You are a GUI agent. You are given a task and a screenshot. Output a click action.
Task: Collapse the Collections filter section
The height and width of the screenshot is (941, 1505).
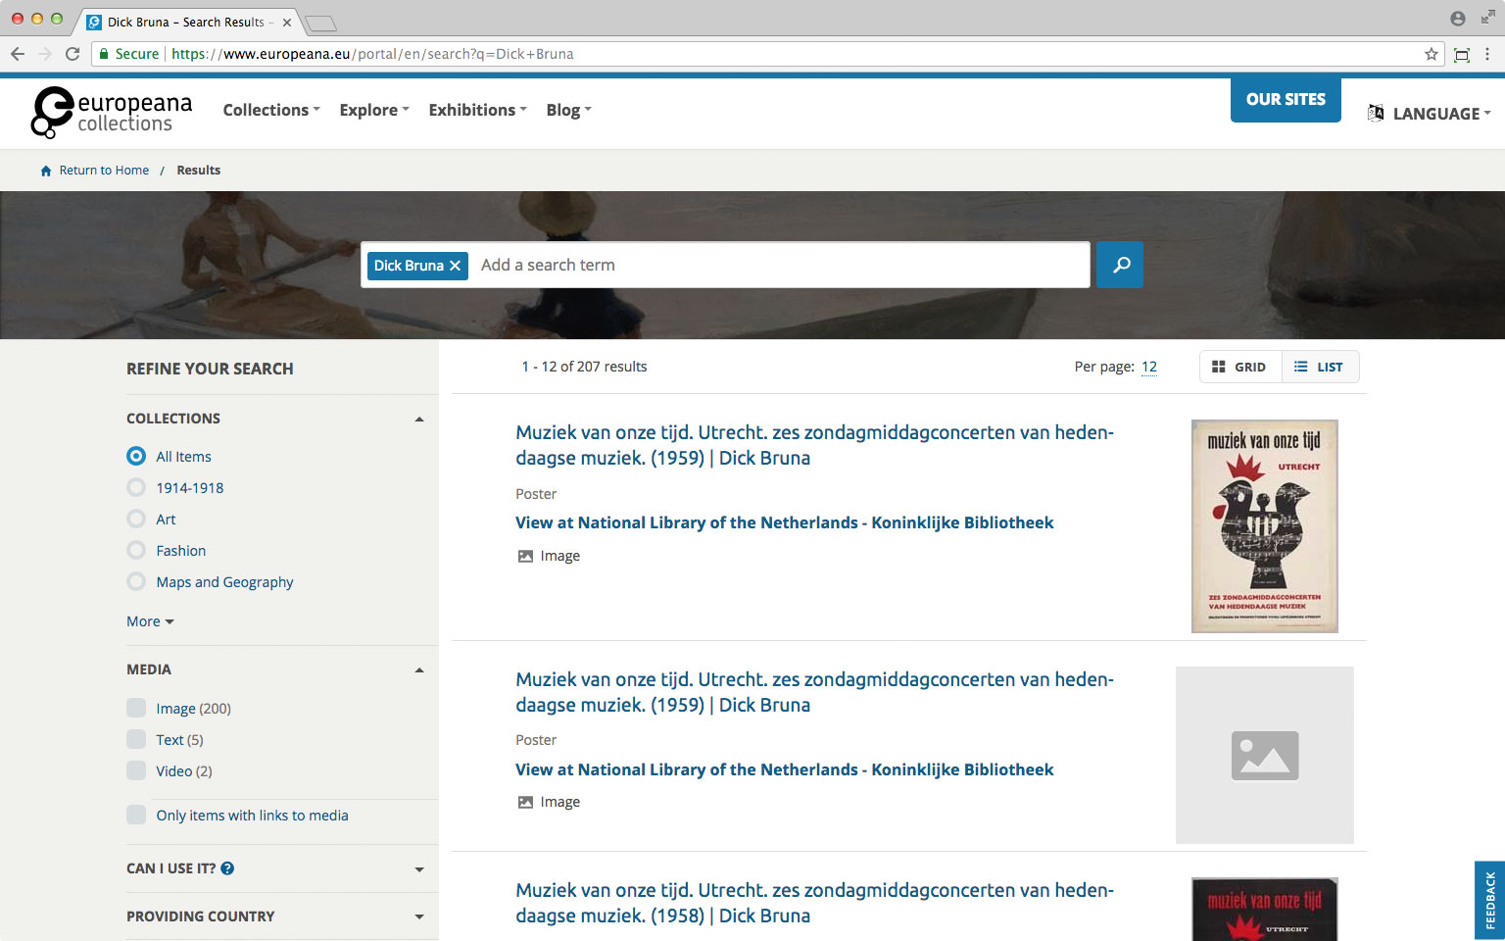(x=419, y=419)
